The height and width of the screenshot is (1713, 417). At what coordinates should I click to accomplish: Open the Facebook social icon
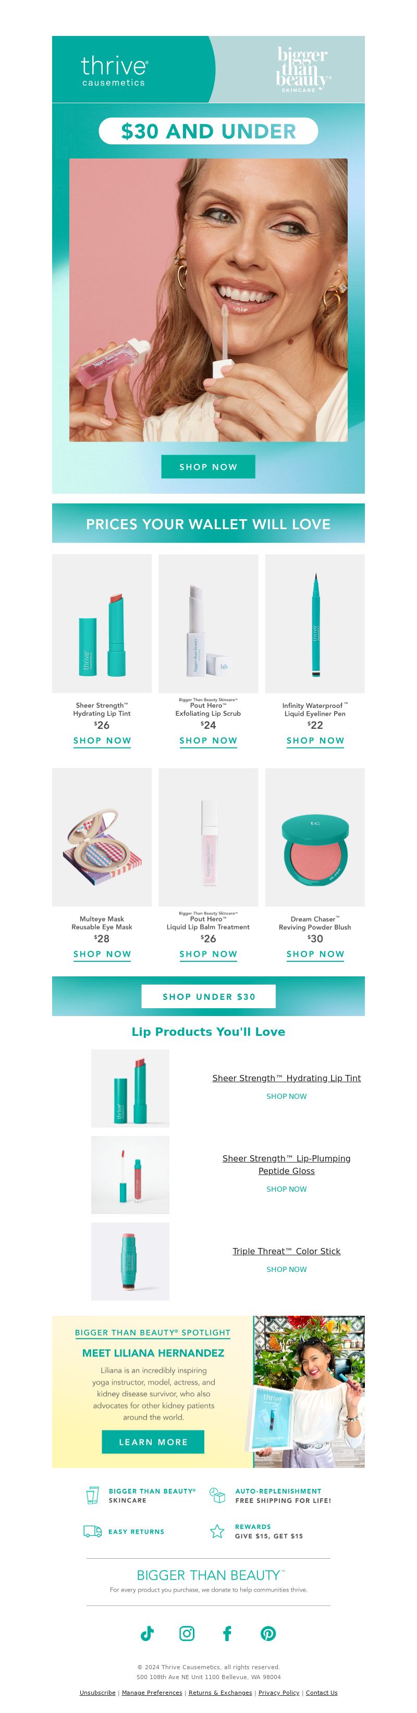[x=227, y=1633]
